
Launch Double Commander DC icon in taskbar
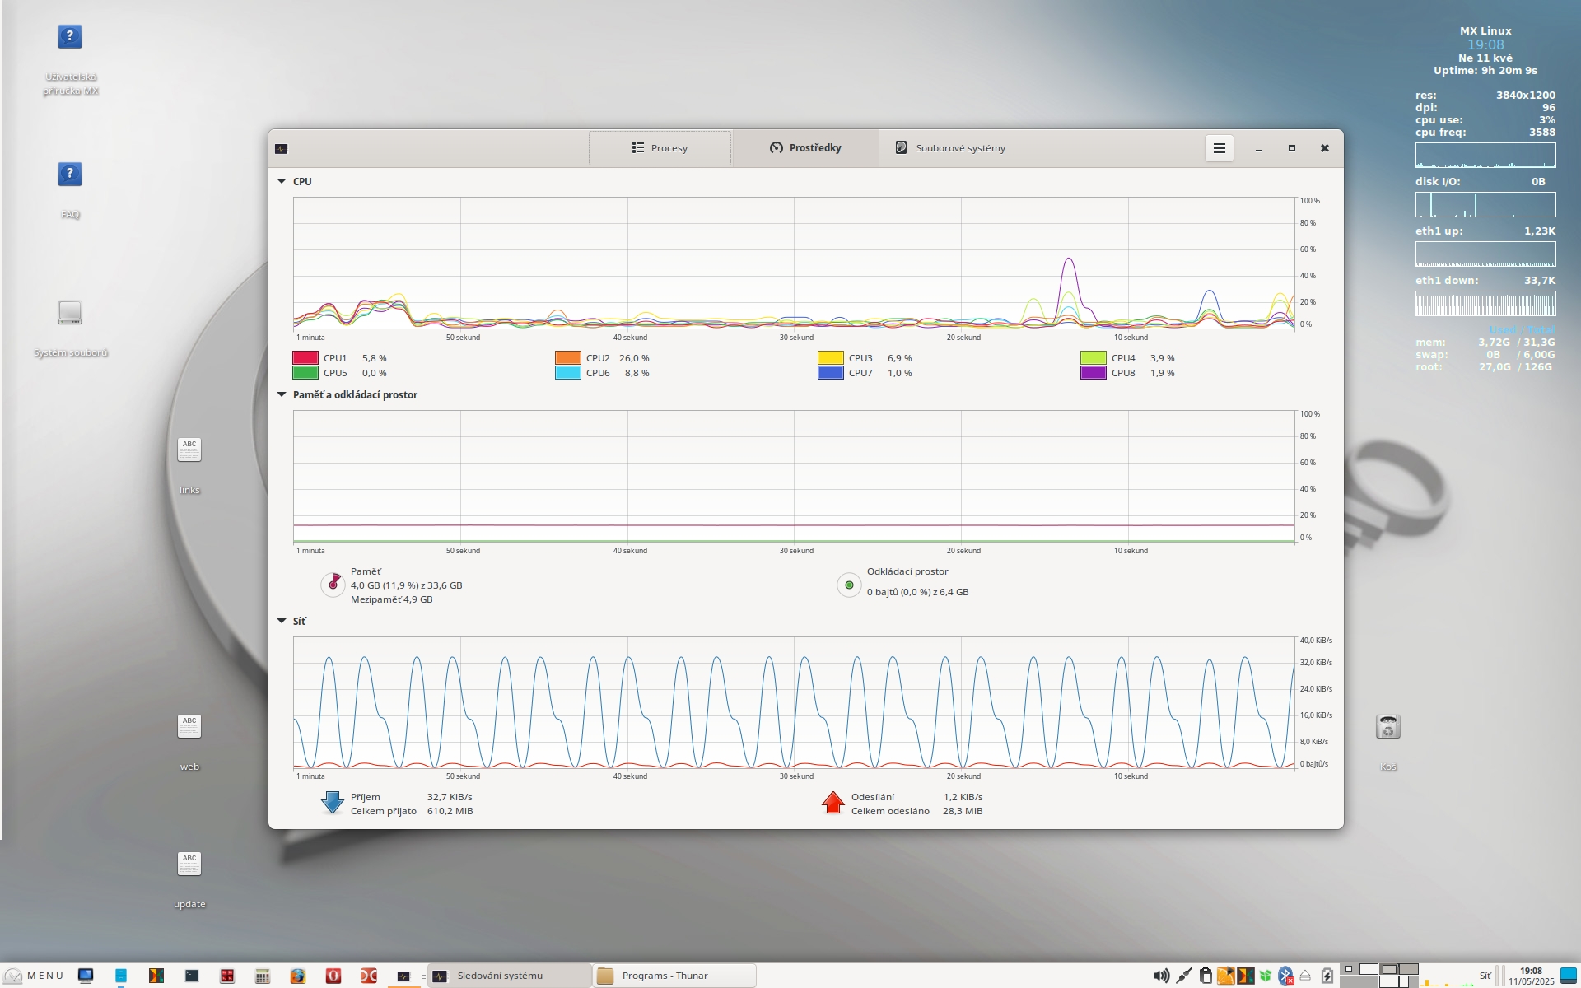coord(369,976)
